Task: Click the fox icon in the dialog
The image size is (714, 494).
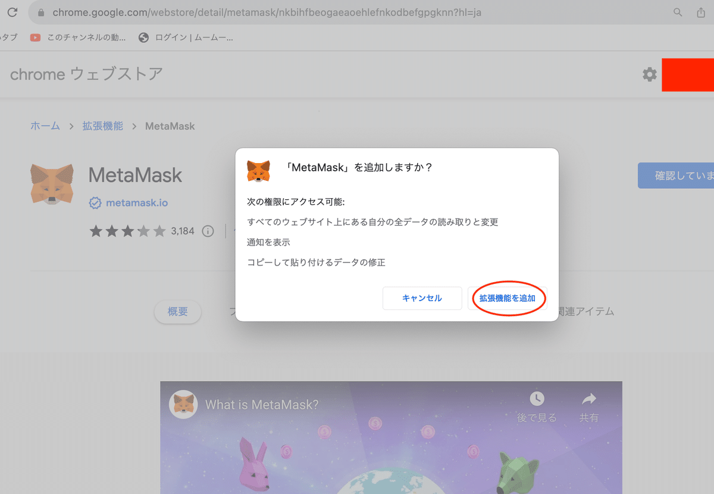Action: click(258, 171)
